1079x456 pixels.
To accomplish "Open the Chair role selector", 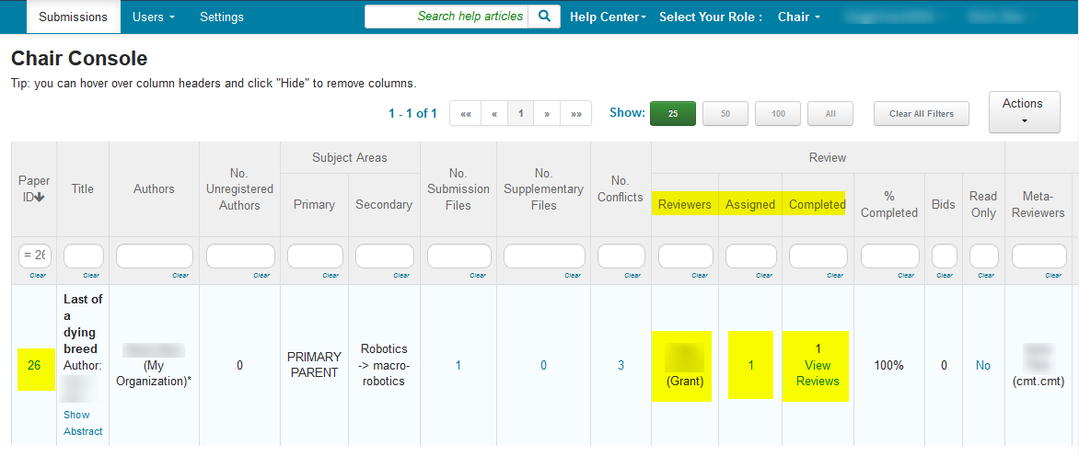I will point(799,17).
